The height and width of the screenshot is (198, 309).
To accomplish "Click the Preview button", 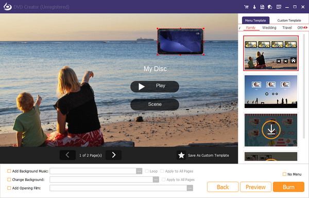I will pos(255,187).
